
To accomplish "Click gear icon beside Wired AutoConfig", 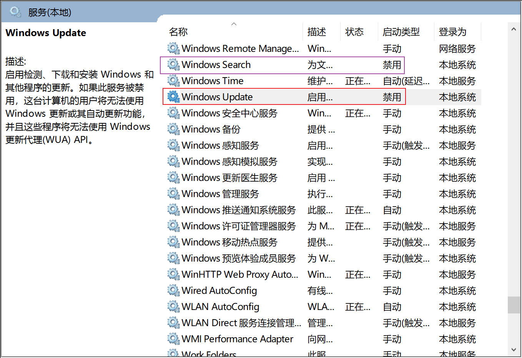I will (x=173, y=290).
